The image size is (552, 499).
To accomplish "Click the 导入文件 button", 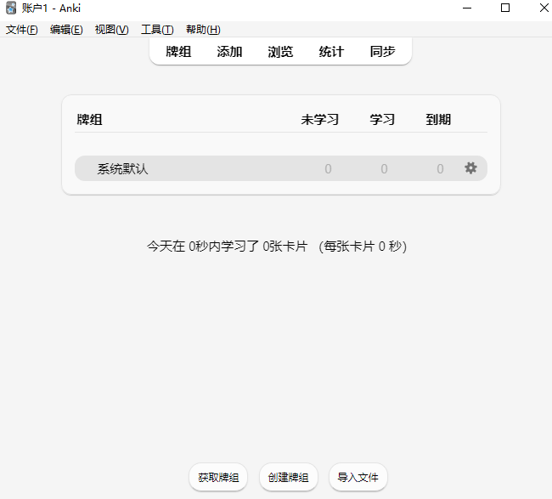I will (x=358, y=478).
